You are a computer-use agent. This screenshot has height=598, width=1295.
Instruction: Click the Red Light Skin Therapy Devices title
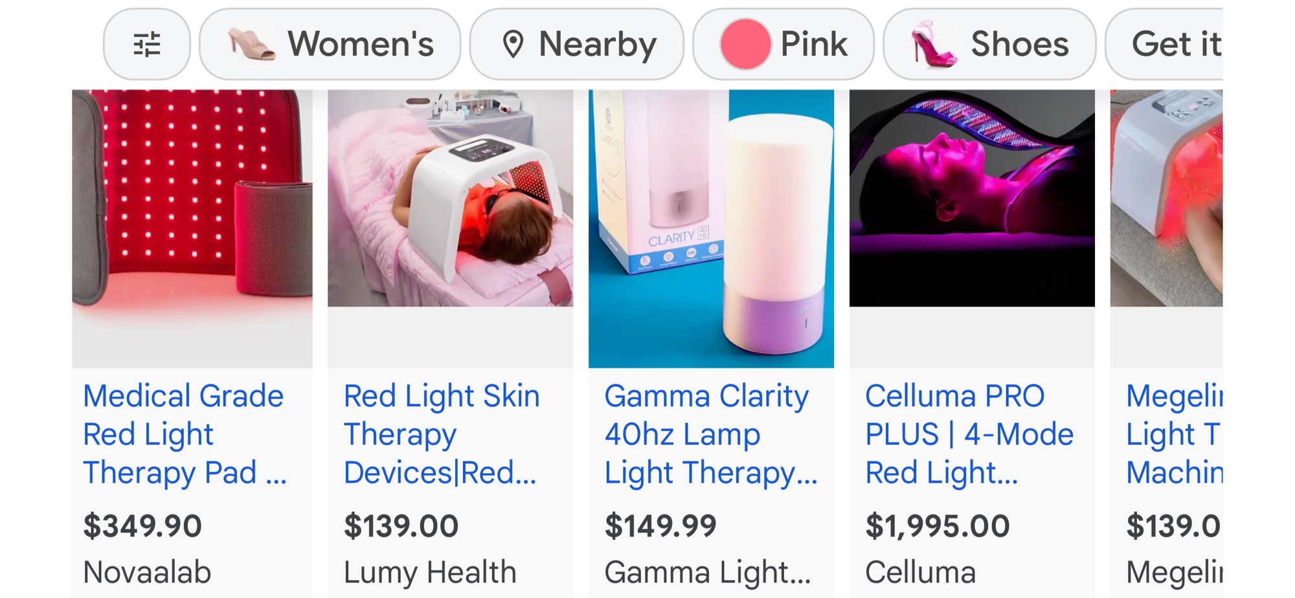coord(441,434)
